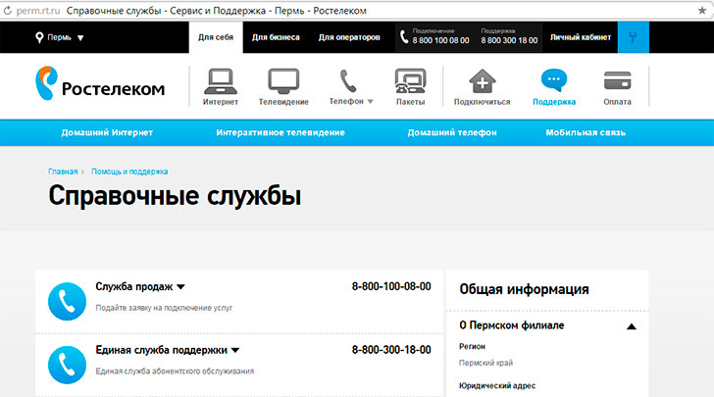Click the Rostelecom logo
This screenshot has width=714, height=397.
pos(100,86)
